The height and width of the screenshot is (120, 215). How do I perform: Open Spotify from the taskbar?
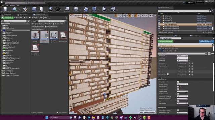(x=130, y=117)
